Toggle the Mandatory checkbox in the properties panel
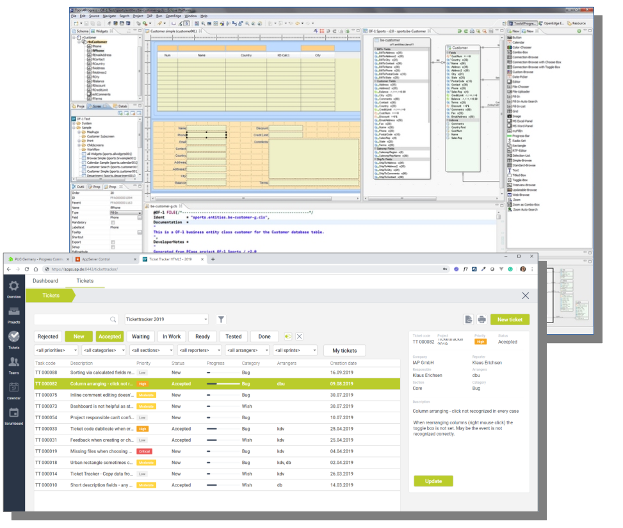Viewport: 623px width, 528px height. point(113,222)
